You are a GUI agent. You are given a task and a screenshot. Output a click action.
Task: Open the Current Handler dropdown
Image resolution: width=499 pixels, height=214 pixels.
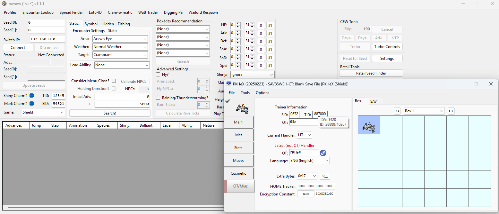coord(304,135)
